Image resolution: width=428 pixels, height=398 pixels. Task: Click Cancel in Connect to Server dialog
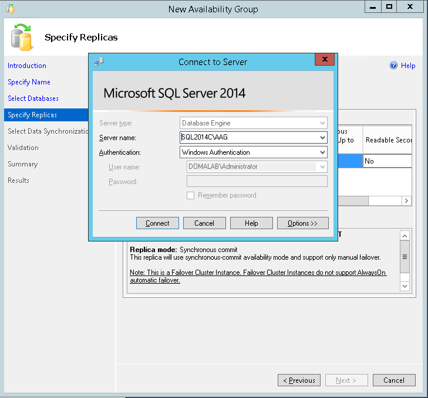coord(204,223)
